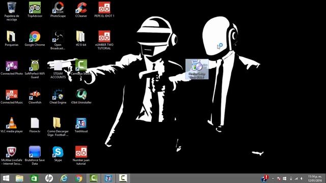
Task: Select the Clownfish desktop shortcut
Action: [x=35, y=96]
